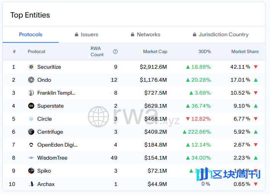The width and height of the screenshot is (270, 194).
Task: Click the OpenEden Digital logo icon
Action: (31, 145)
